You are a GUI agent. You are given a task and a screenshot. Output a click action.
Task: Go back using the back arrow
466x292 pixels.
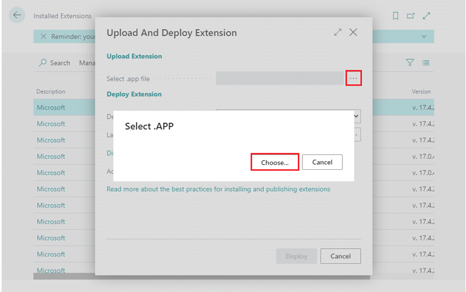(17, 15)
